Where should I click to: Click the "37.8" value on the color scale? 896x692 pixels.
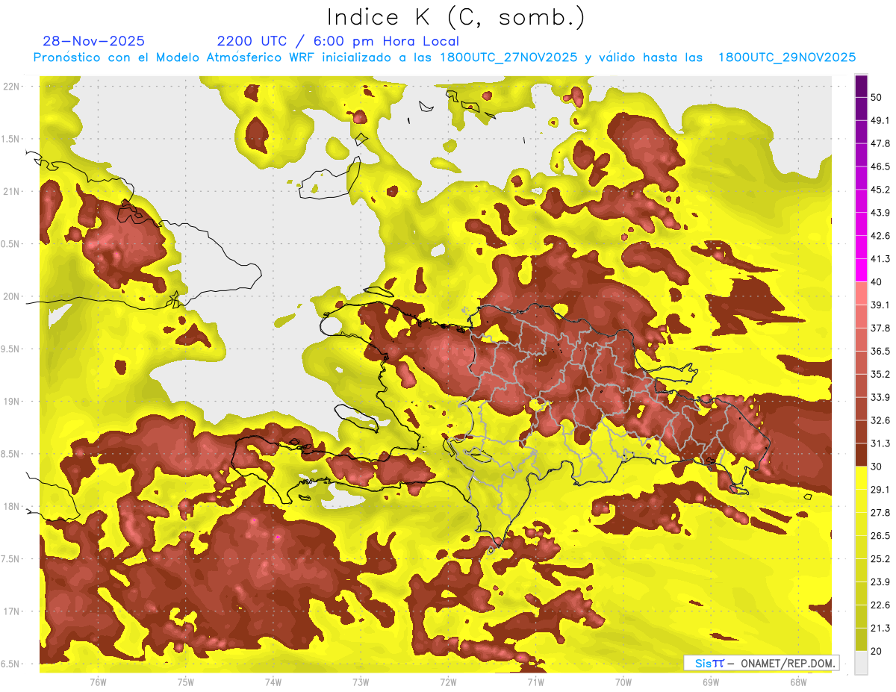(x=880, y=328)
